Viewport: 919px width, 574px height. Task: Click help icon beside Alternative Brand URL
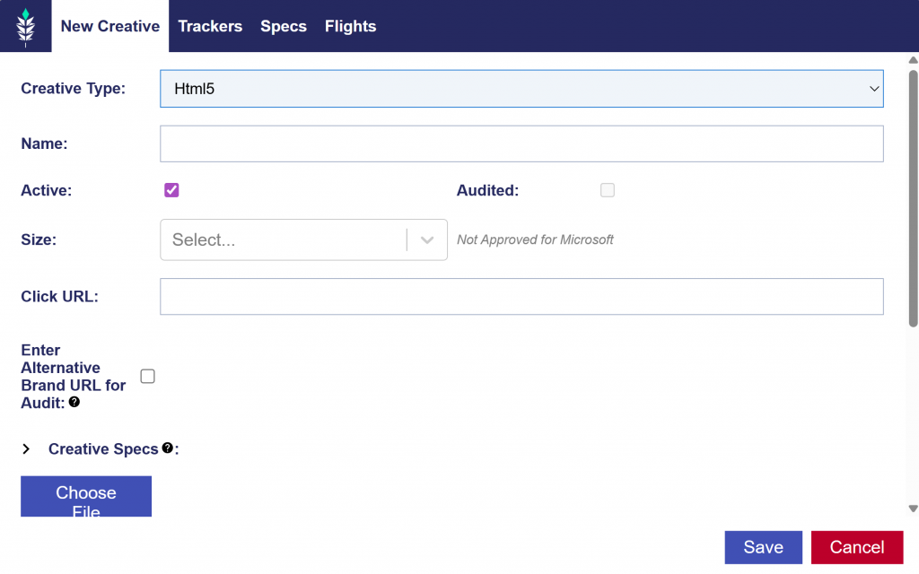[x=74, y=403]
